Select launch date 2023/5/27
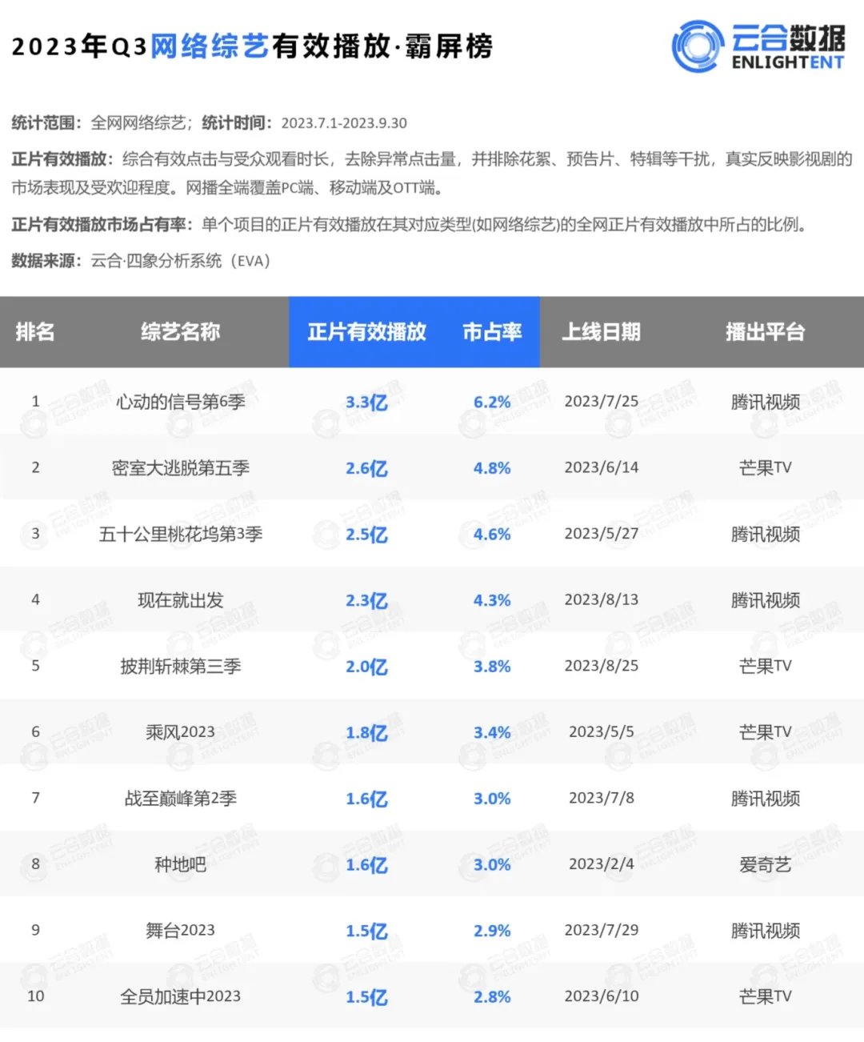 (x=602, y=534)
